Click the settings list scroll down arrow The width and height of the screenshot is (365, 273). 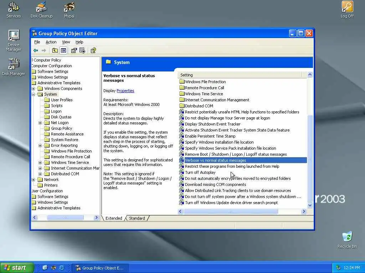[310, 205]
